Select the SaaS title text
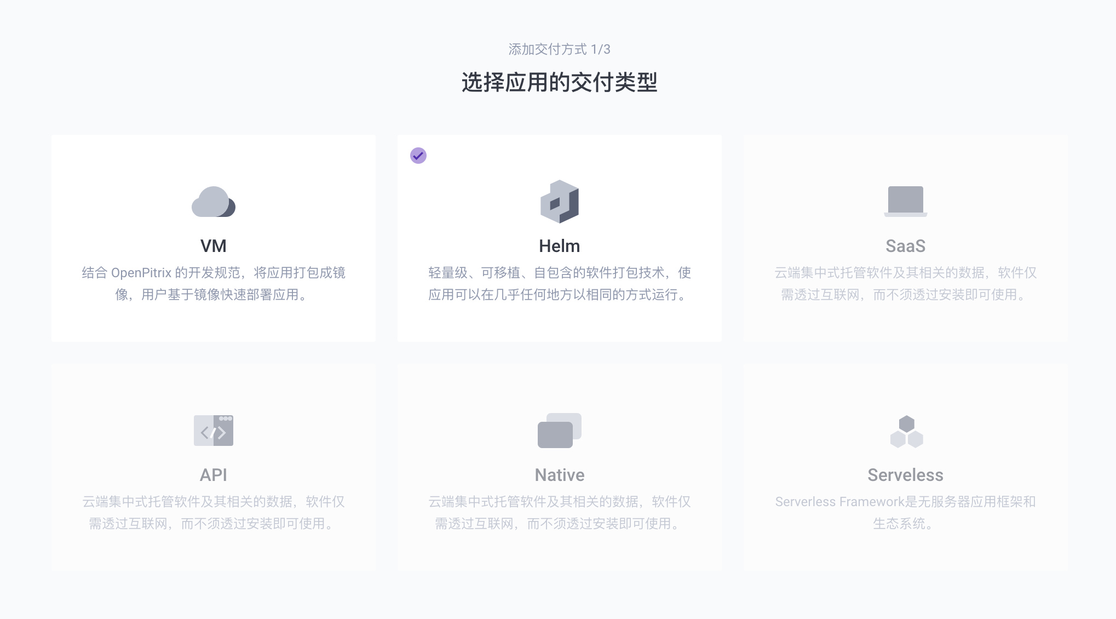Image resolution: width=1116 pixels, height=619 pixels. point(906,246)
